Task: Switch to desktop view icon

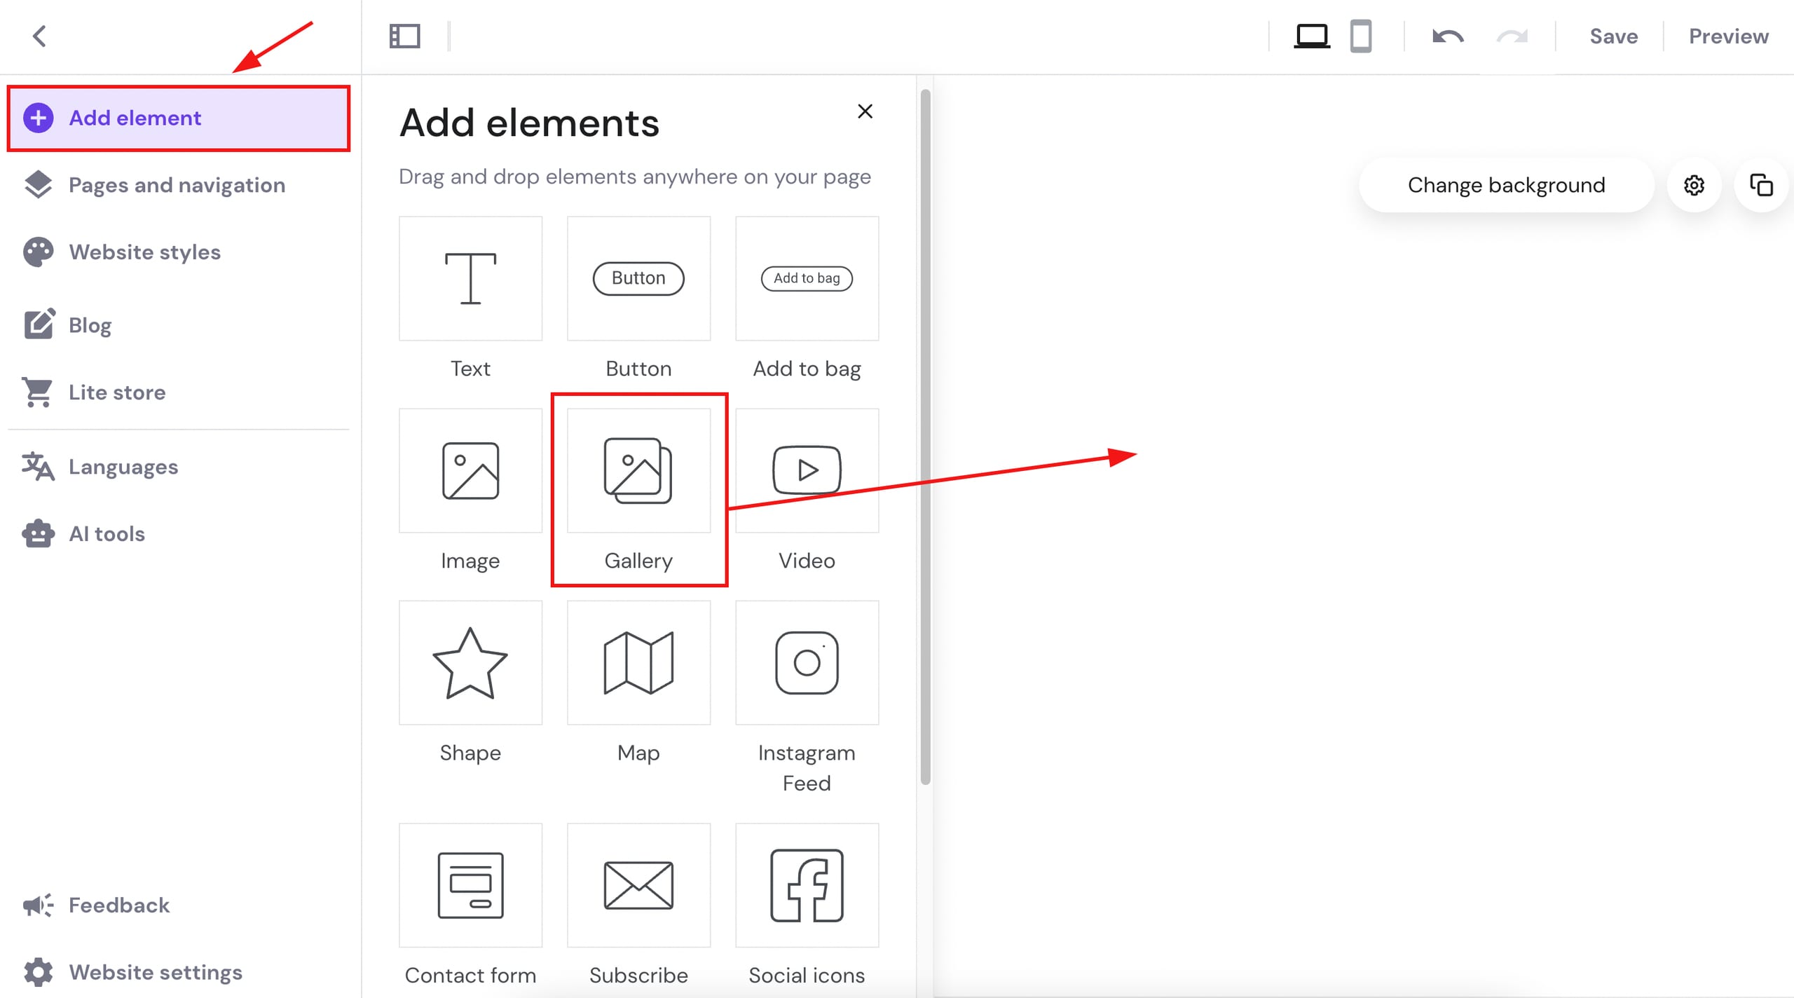Action: click(1311, 36)
